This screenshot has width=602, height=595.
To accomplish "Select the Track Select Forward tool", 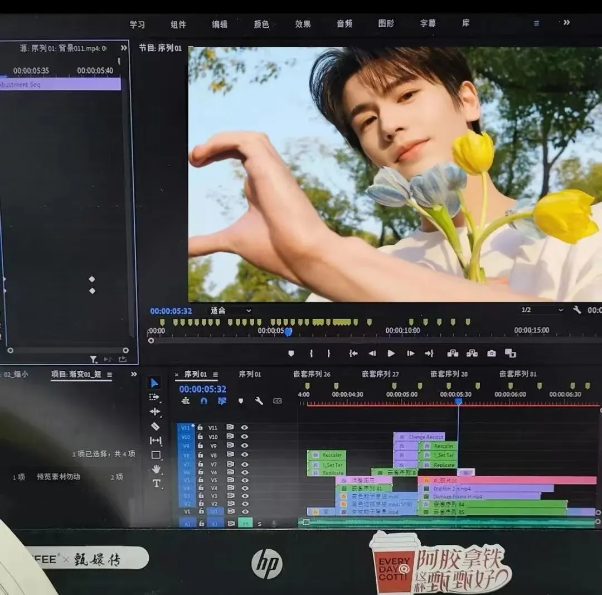I will [x=154, y=397].
